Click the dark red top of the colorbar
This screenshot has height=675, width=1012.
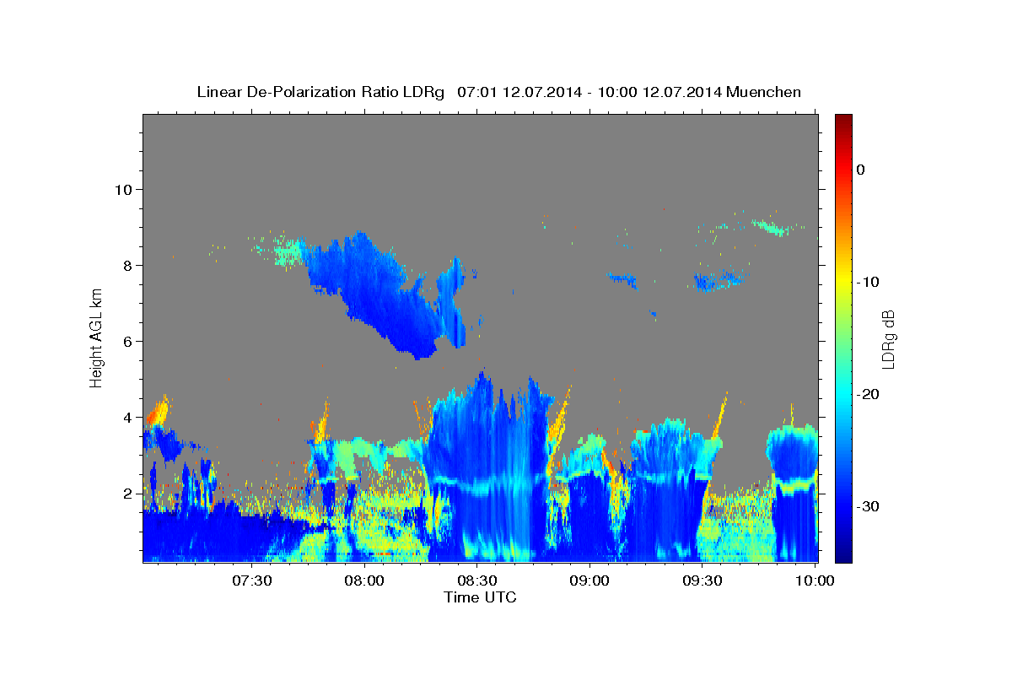pos(843,122)
